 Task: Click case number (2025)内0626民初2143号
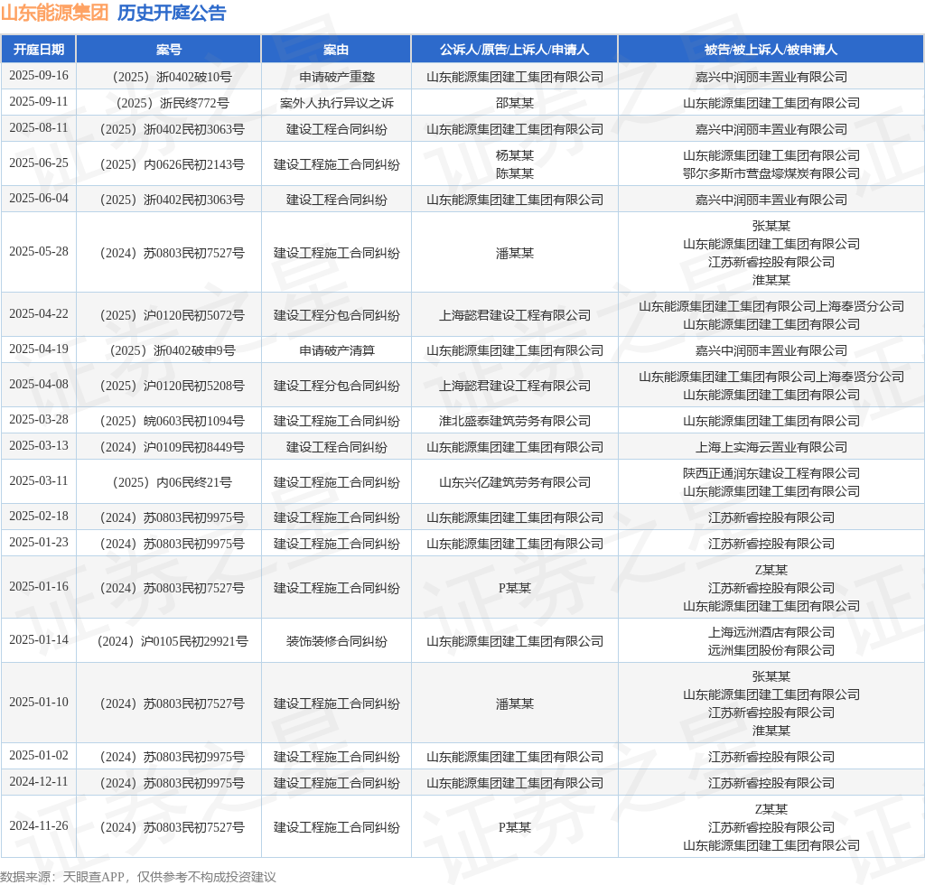tap(169, 164)
